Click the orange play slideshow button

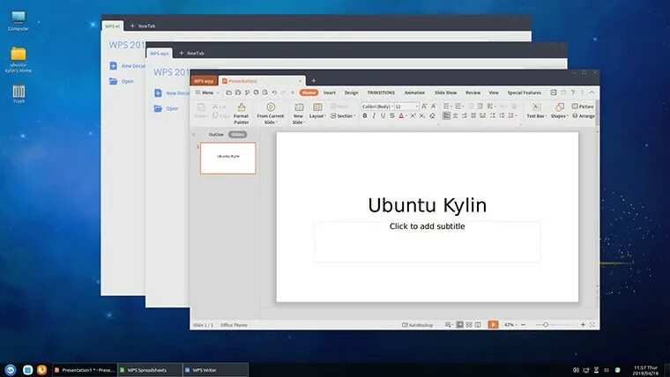pos(493,325)
